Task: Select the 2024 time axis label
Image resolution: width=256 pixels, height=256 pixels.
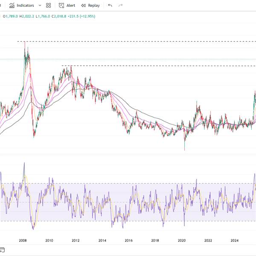Action: click(234, 241)
